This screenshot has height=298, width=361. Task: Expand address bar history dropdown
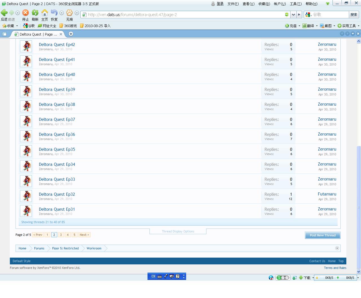293,15
